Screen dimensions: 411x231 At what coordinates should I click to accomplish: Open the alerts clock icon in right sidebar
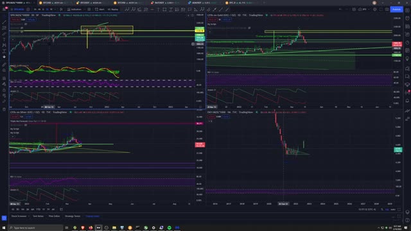click(x=407, y=19)
